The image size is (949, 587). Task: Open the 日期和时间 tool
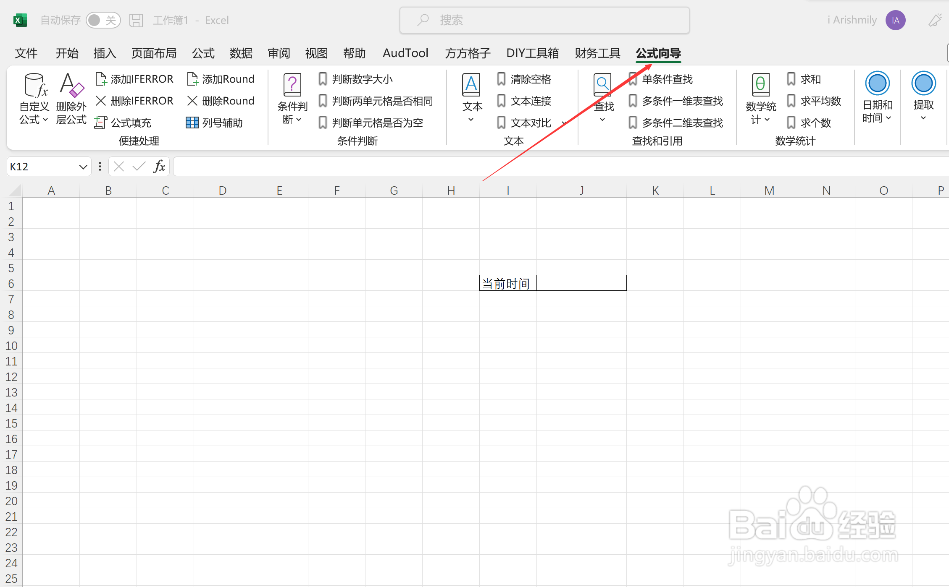877,99
